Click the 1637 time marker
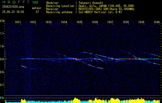162x103 pixels. [110, 22]
